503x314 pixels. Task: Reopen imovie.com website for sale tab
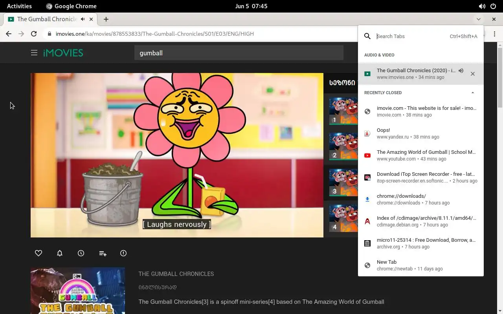421,111
